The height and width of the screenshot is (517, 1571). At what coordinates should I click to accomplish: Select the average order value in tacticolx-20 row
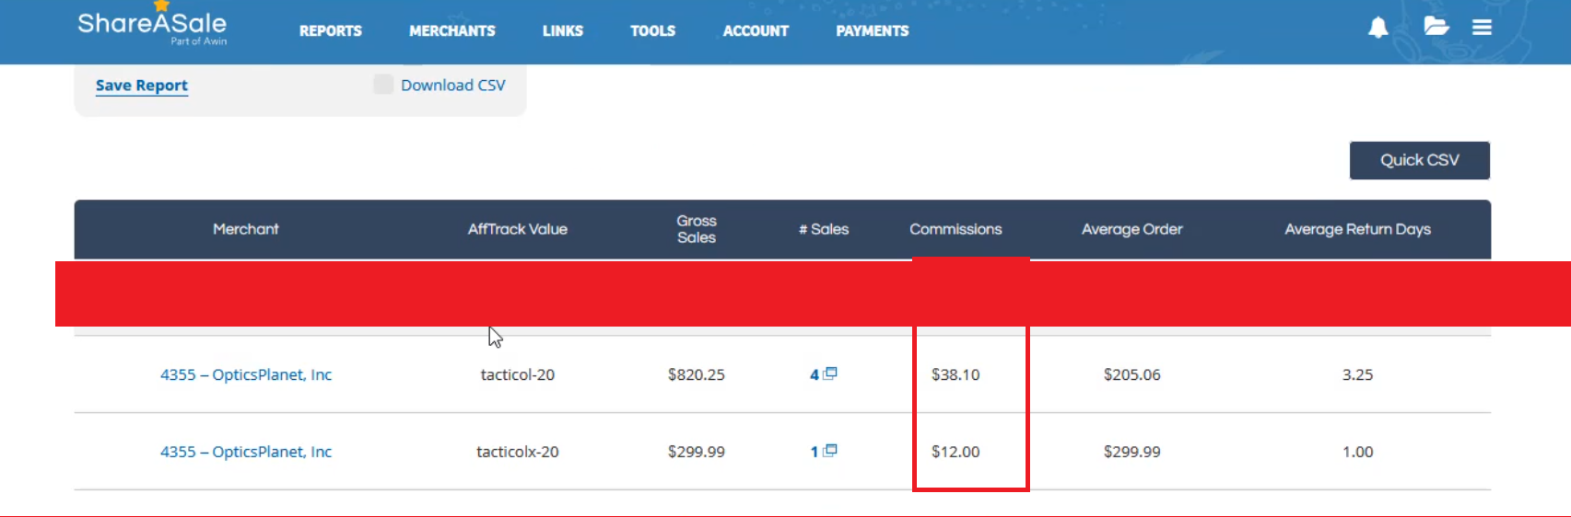(1132, 452)
